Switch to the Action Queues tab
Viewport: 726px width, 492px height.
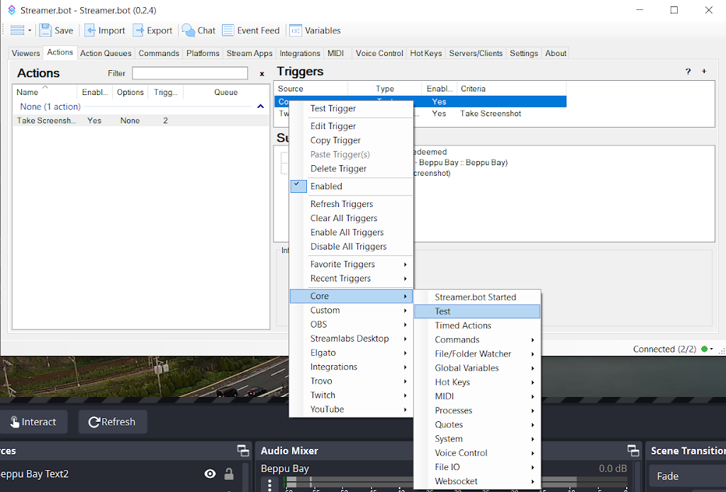[106, 53]
